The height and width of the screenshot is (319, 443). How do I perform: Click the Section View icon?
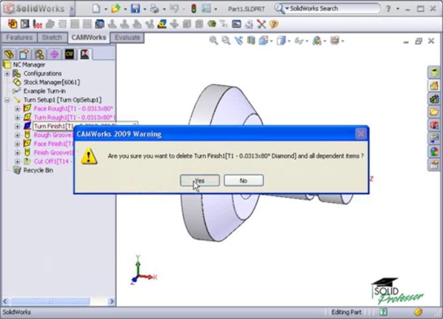(251, 41)
